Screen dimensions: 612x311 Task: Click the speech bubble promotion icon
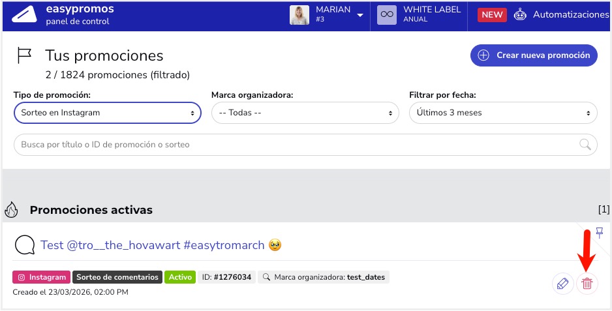tap(24, 246)
